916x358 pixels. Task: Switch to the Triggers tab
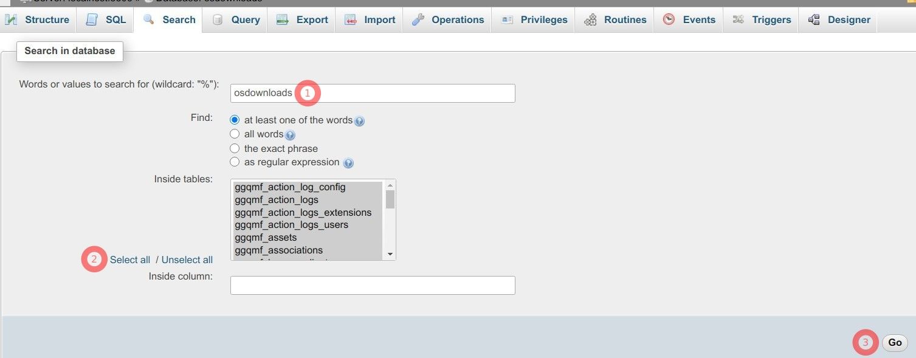pyautogui.click(x=762, y=20)
